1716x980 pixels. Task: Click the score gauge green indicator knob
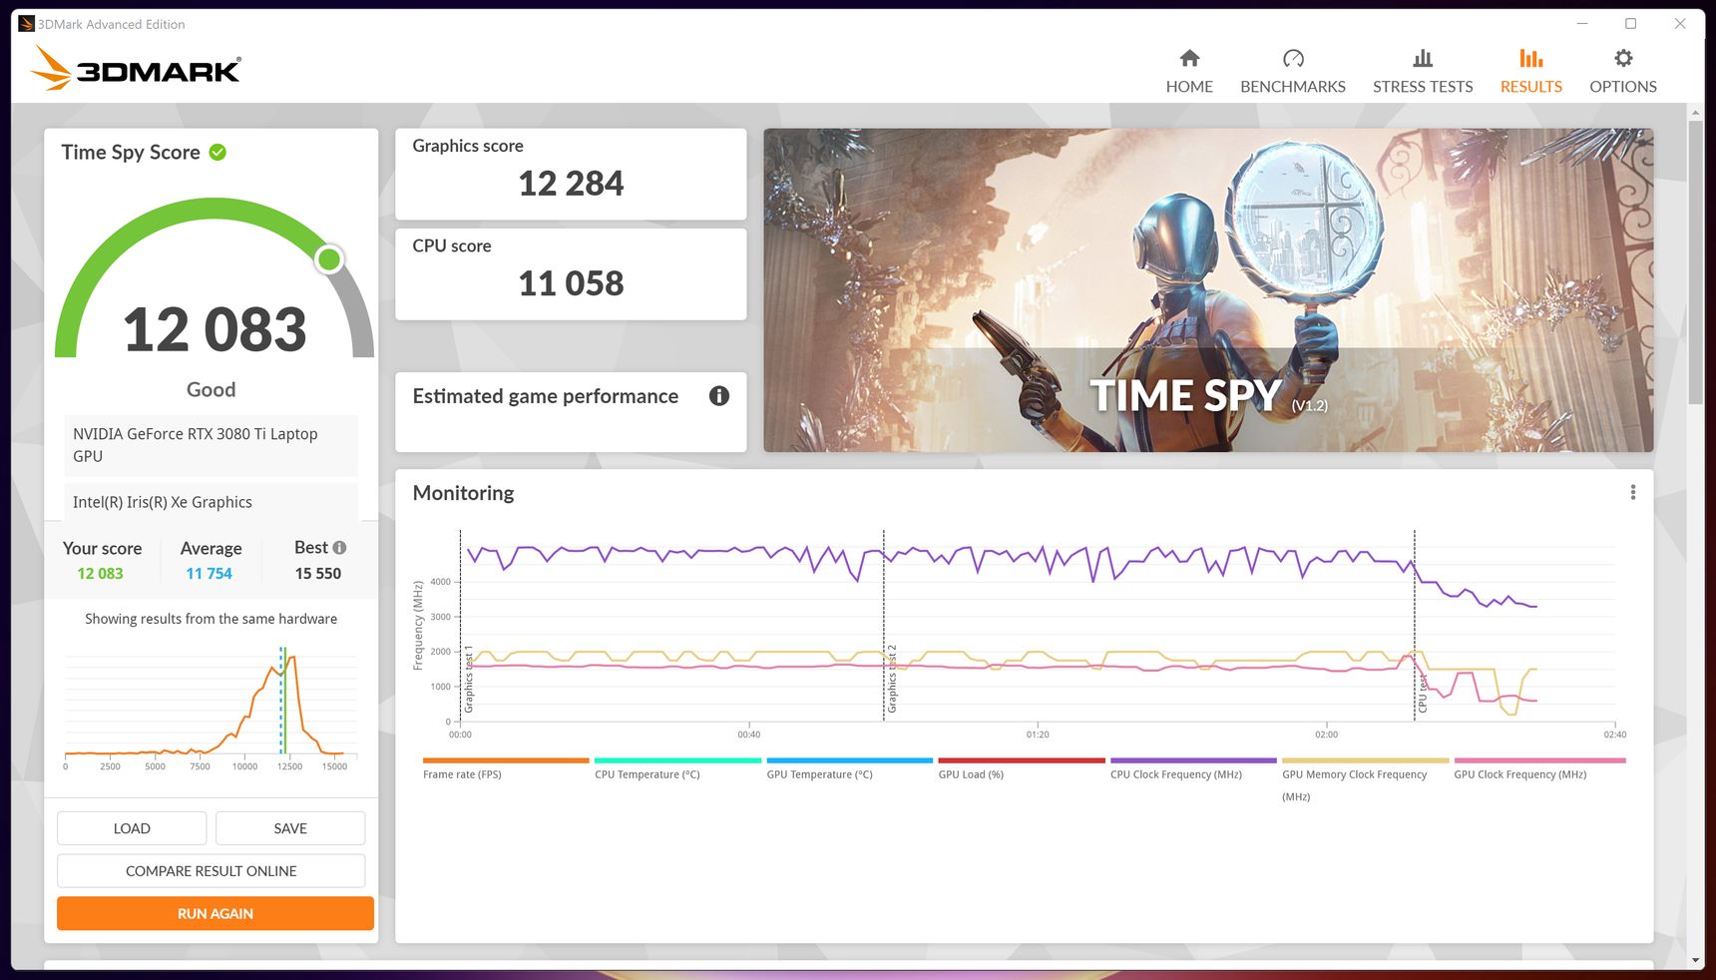(x=328, y=259)
